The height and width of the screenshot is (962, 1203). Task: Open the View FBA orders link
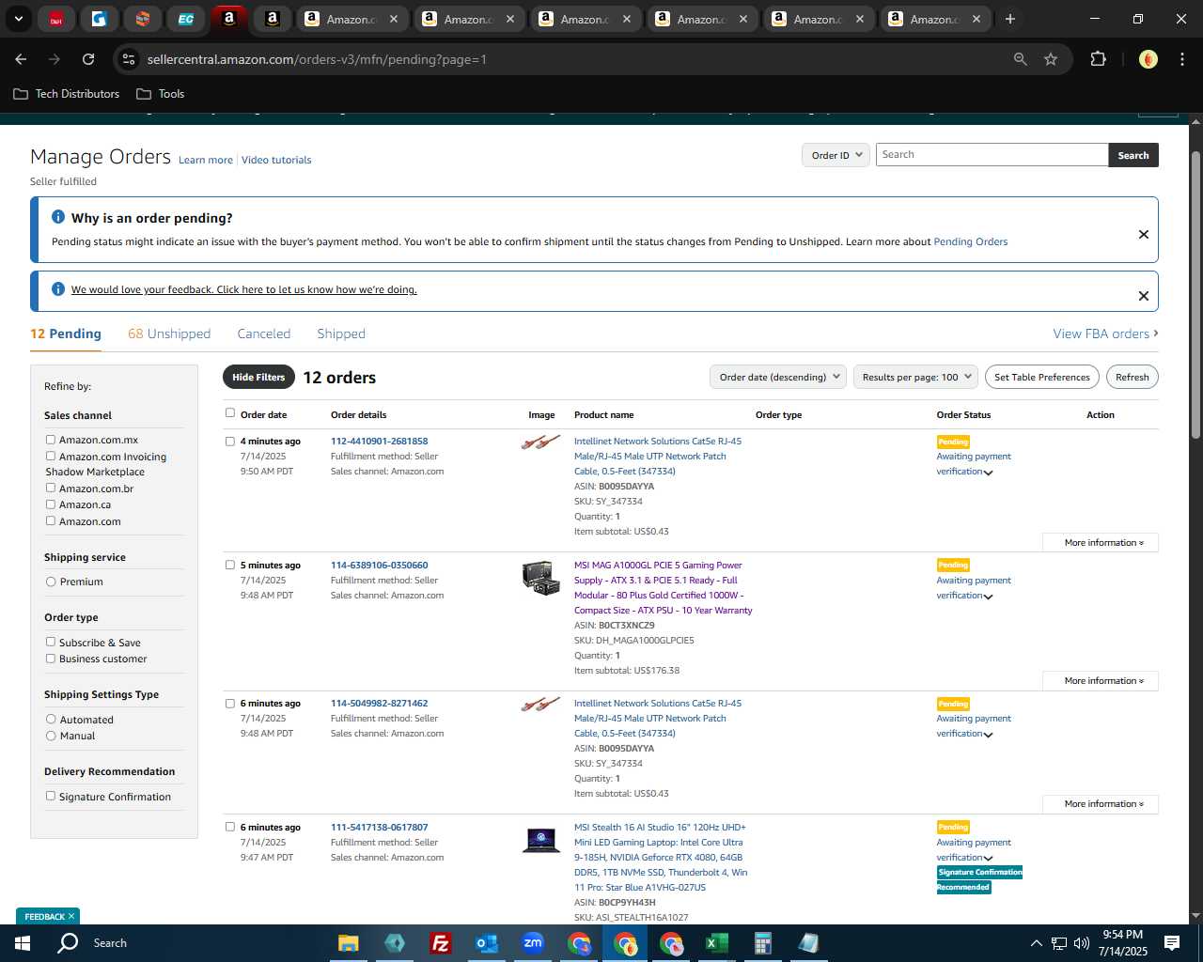point(1105,334)
